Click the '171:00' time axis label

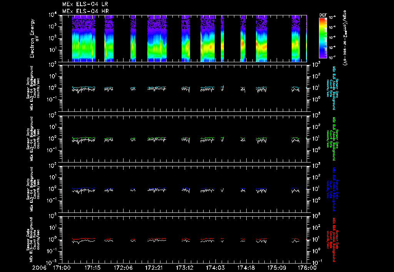(x=62, y=268)
